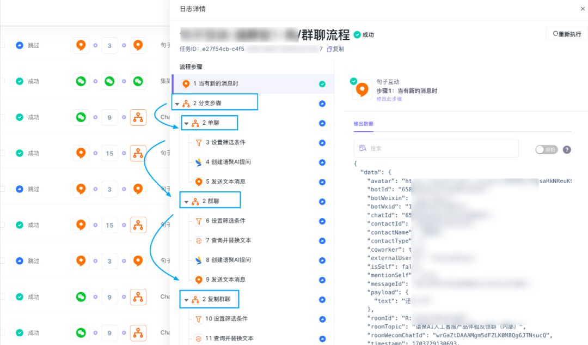Select the 9 发送文本消息 step label
This screenshot has height=345, width=588.
pos(226,280)
